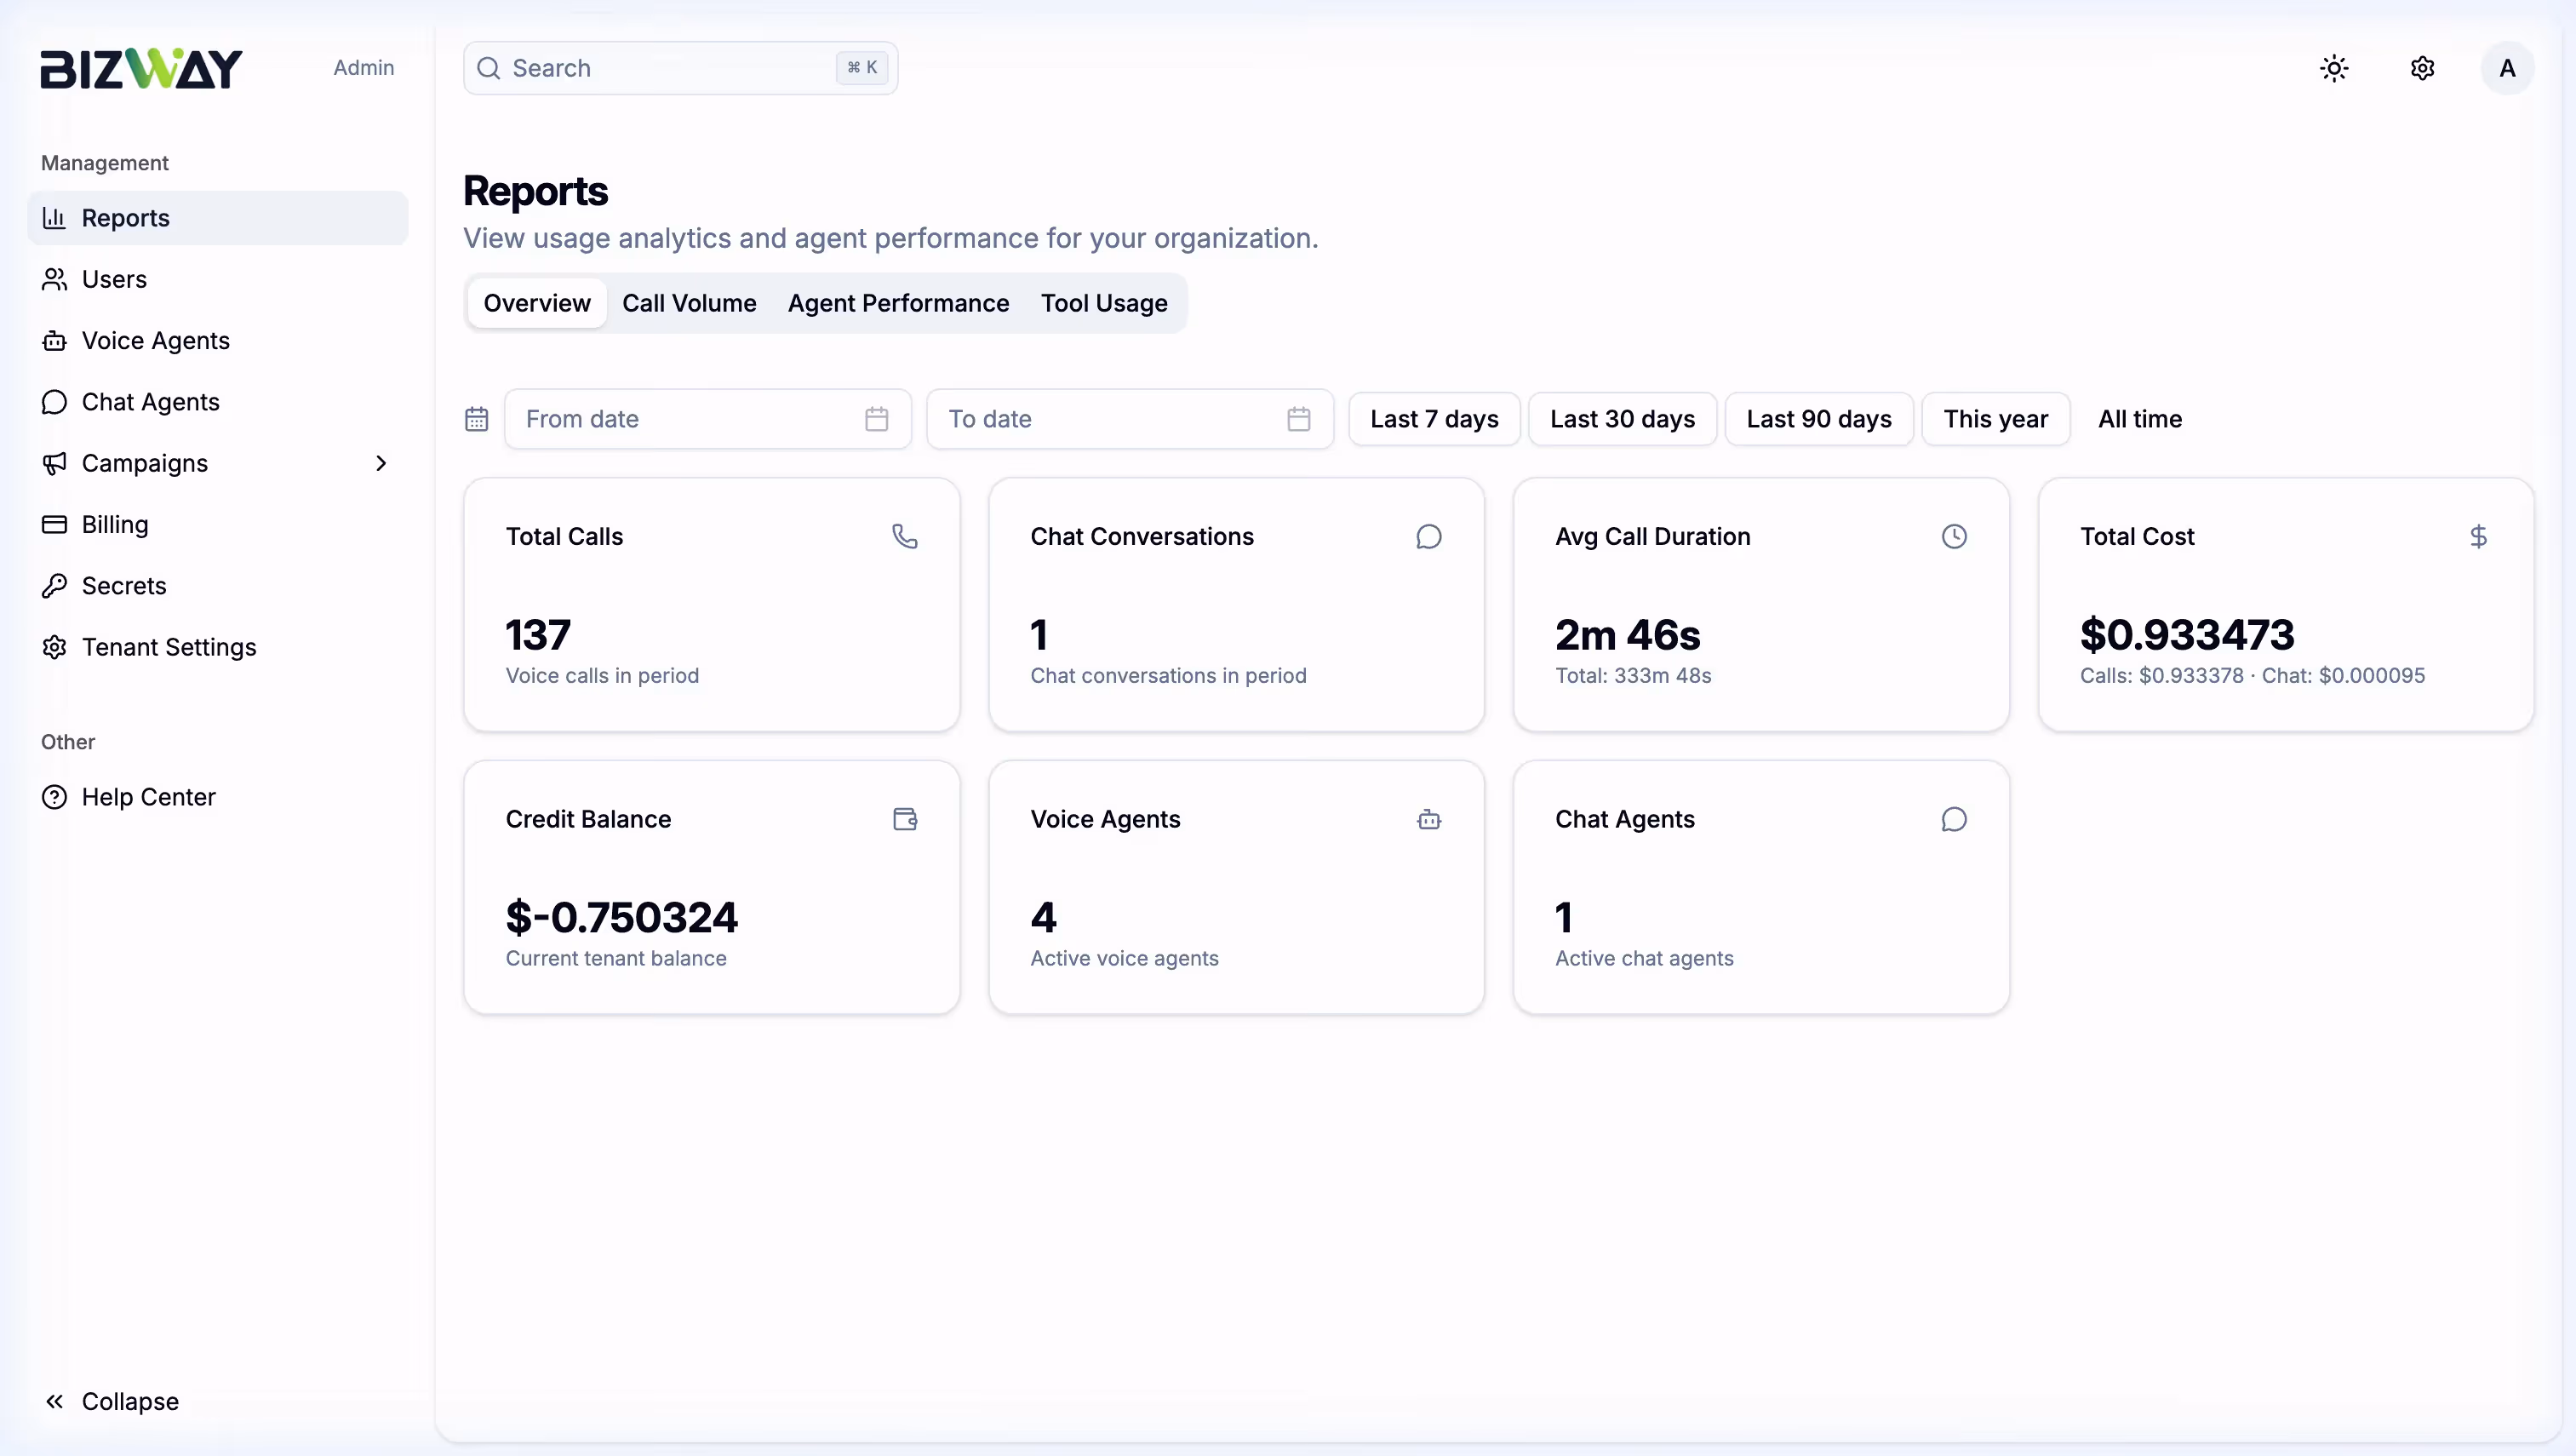Open the user avatar A menu
The width and height of the screenshot is (2576, 1456).
2507,68
